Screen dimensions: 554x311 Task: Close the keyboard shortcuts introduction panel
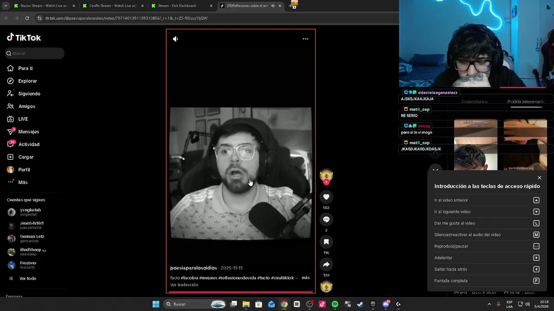539,178
